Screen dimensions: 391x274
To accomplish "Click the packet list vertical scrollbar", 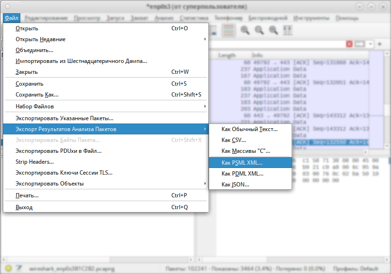I will coord(387,100).
